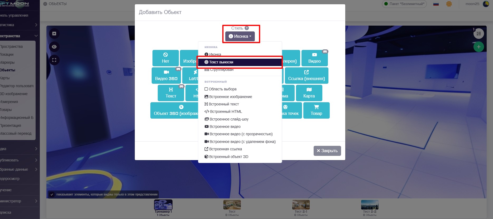Choose Ссылка (внешняя) object type

coord(307,76)
